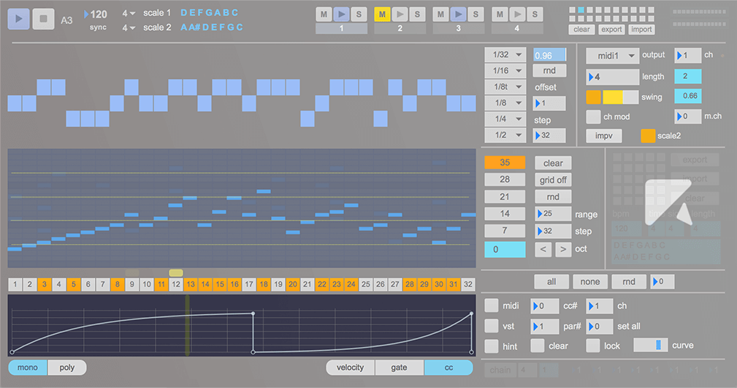The image size is (737, 388).
Task: Import patterns using top import button
Action: (x=641, y=30)
